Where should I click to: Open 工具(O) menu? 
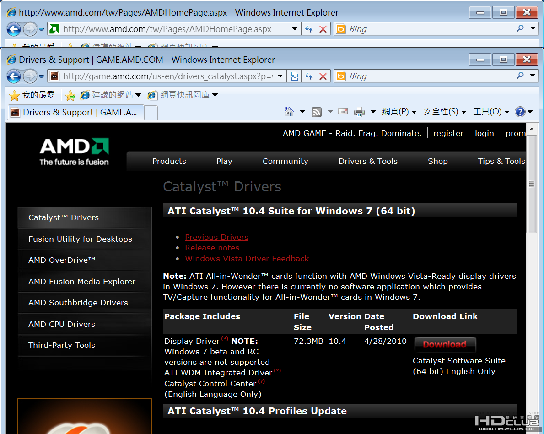click(x=491, y=112)
